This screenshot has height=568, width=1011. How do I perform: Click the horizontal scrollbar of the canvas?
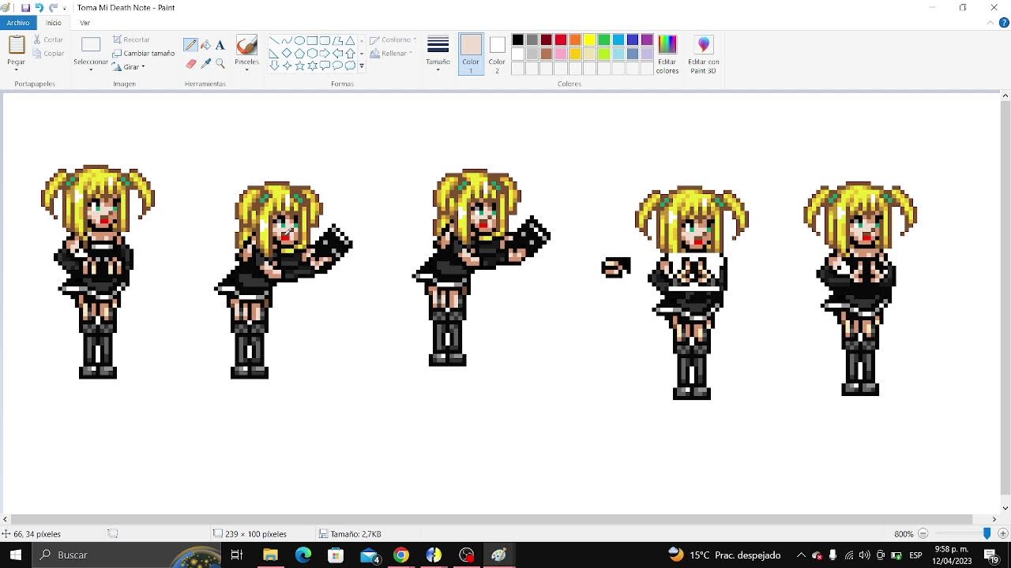(490, 519)
